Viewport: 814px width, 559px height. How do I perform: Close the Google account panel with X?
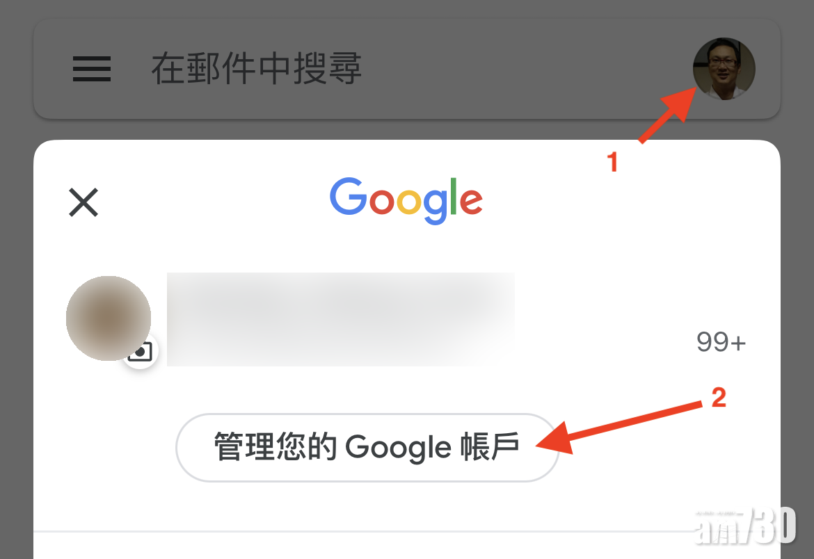click(x=83, y=202)
